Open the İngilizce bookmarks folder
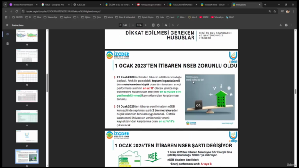299x168 pixels. tap(65, 17)
